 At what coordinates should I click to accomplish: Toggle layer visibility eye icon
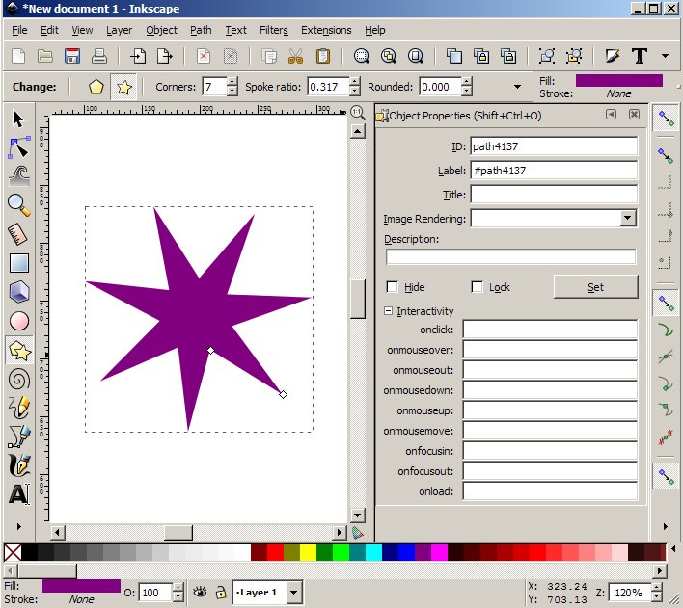pos(201,593)
